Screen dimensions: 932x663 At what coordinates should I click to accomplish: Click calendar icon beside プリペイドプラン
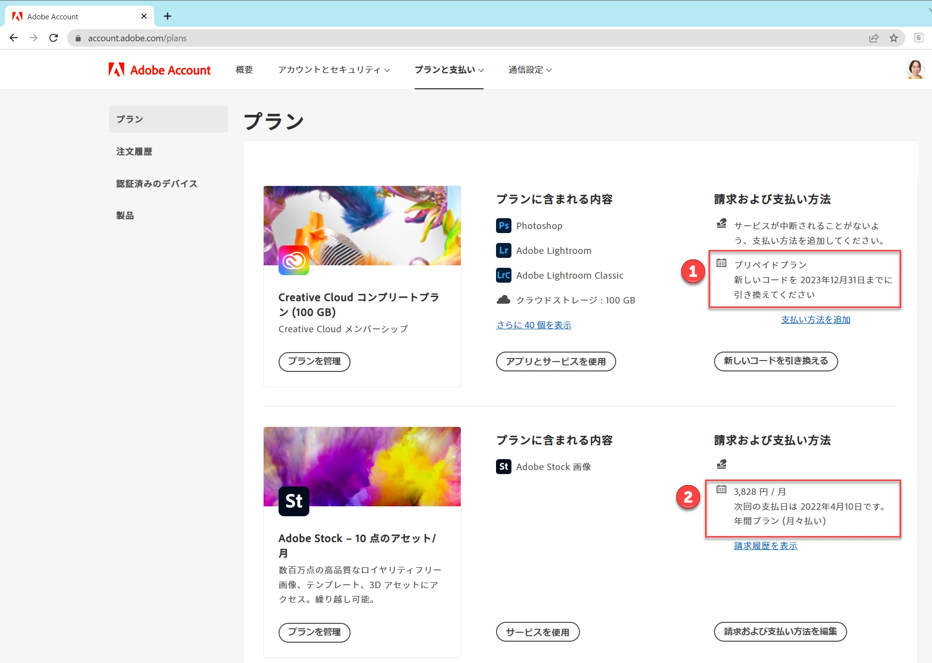click(x=721, y=263)
